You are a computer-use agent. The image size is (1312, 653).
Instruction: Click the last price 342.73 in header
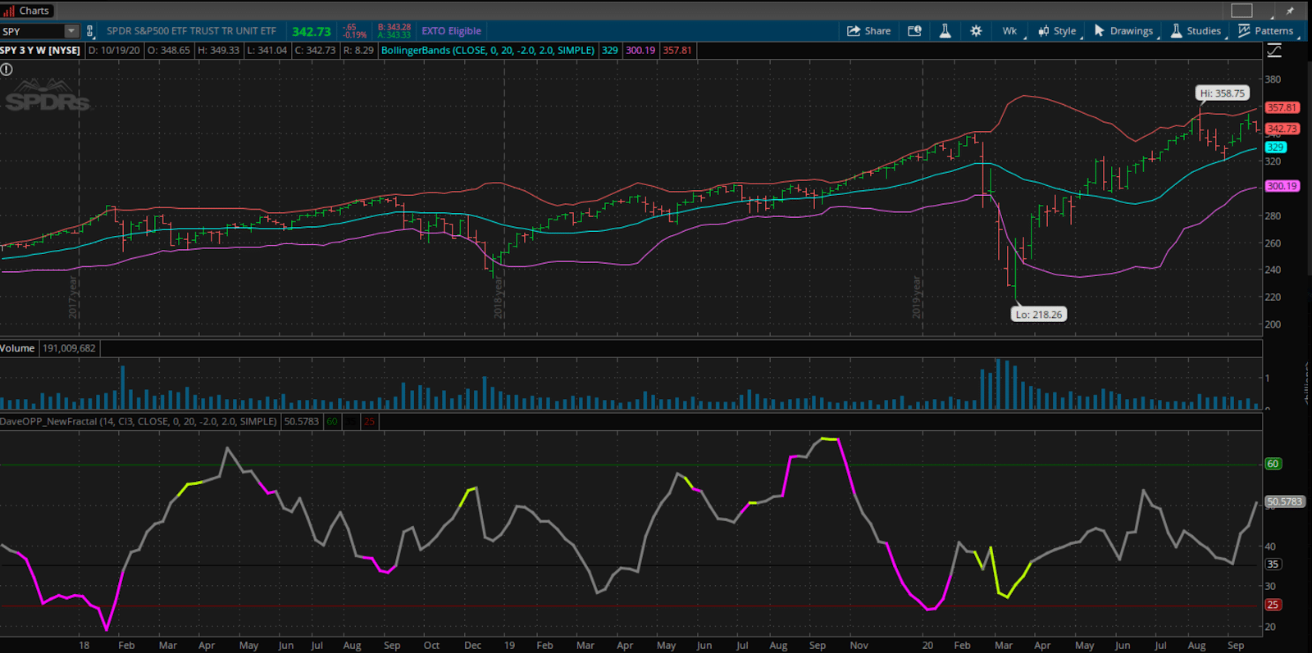(x=312, y=31)
